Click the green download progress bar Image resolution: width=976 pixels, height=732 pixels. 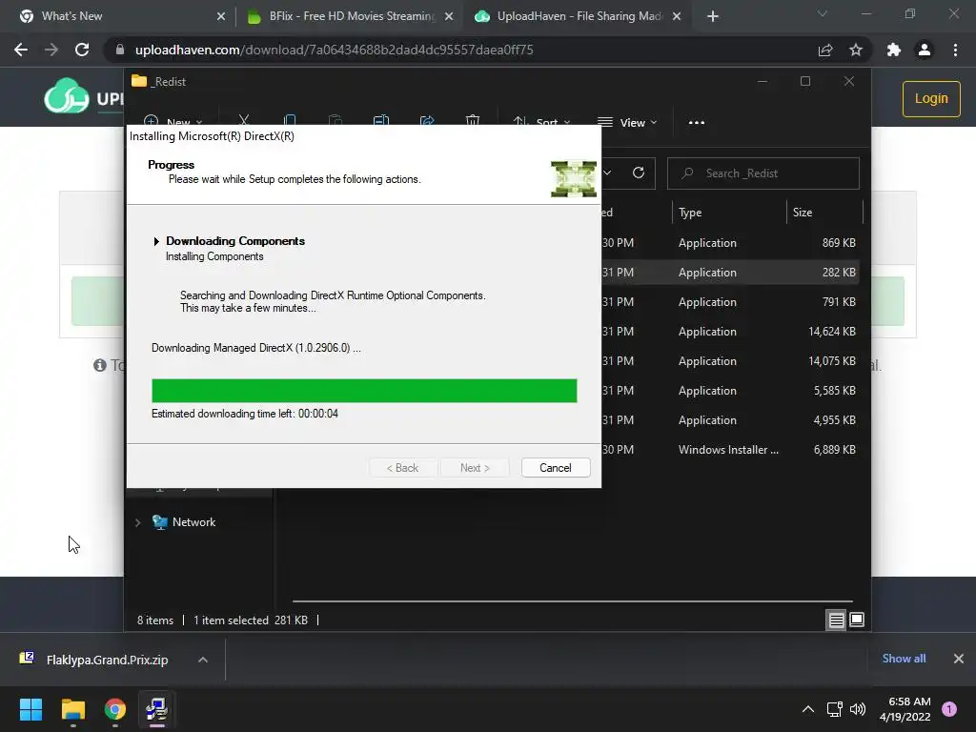pos(364,390)
